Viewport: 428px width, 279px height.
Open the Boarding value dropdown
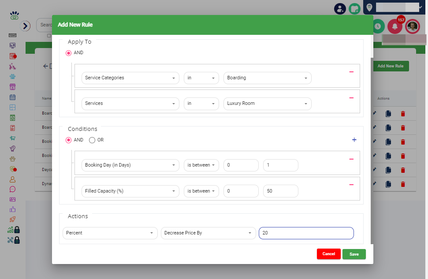(268, 78)
